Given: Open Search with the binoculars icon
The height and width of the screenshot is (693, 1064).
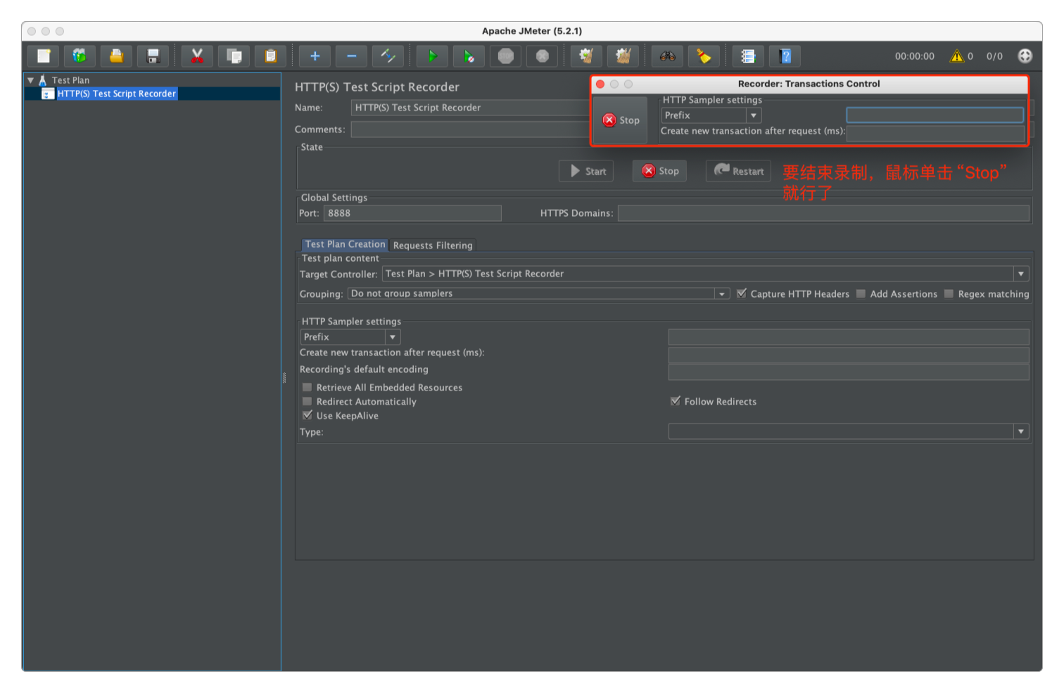Looking at the screenshot, I should click(667, 56).
